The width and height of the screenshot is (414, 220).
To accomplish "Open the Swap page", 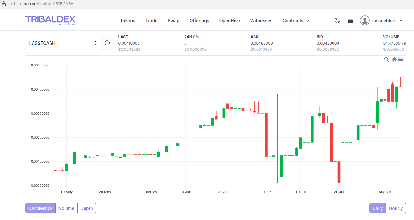I will pos(173,21).
